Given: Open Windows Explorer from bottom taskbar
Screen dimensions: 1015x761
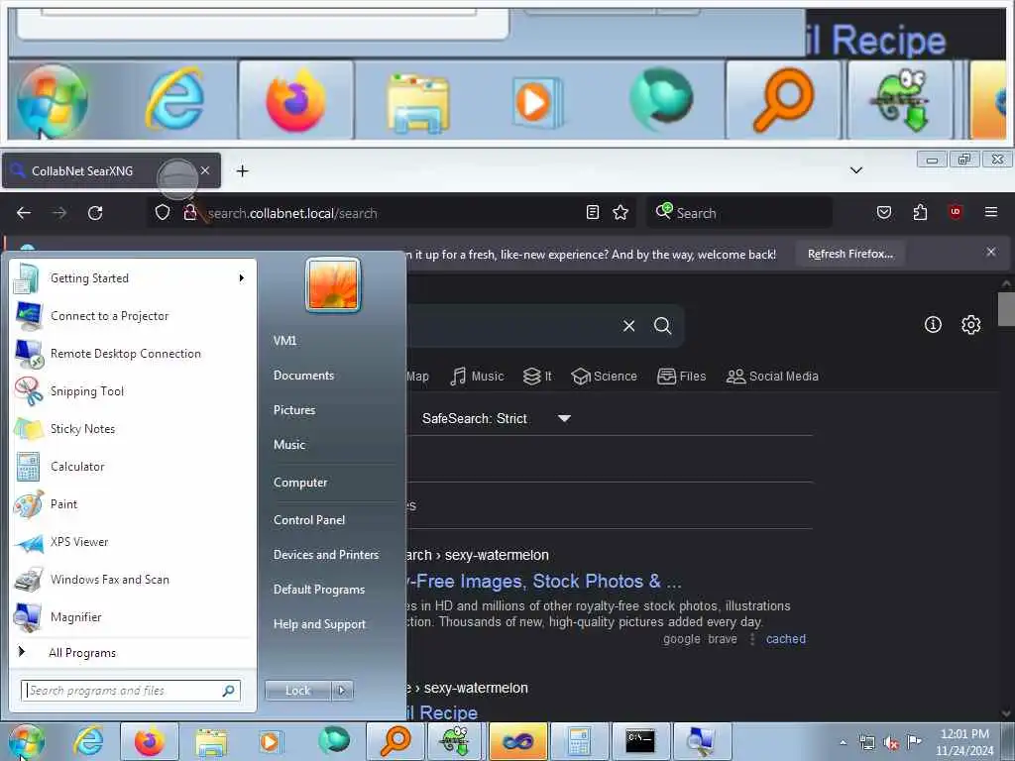Looking at the screenshot, I should pyautogui.click(x=210, y=741).
